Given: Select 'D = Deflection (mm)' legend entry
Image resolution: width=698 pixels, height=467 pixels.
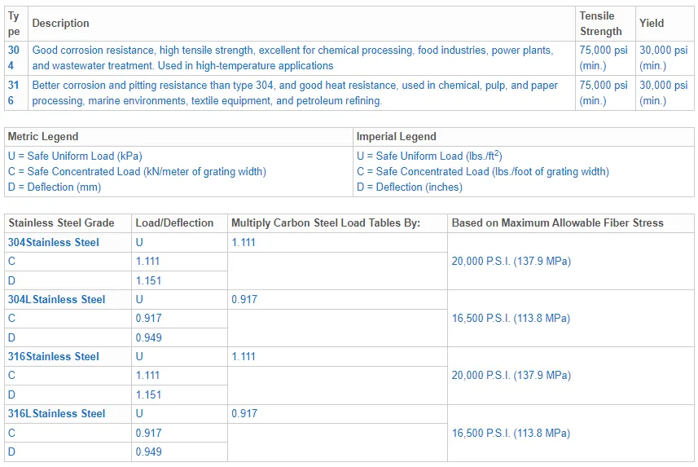Looking at the screenshot, I should click(54, 187).
